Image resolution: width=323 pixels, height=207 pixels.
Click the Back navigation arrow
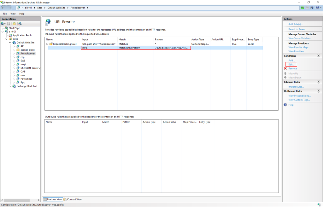[4, 8]
